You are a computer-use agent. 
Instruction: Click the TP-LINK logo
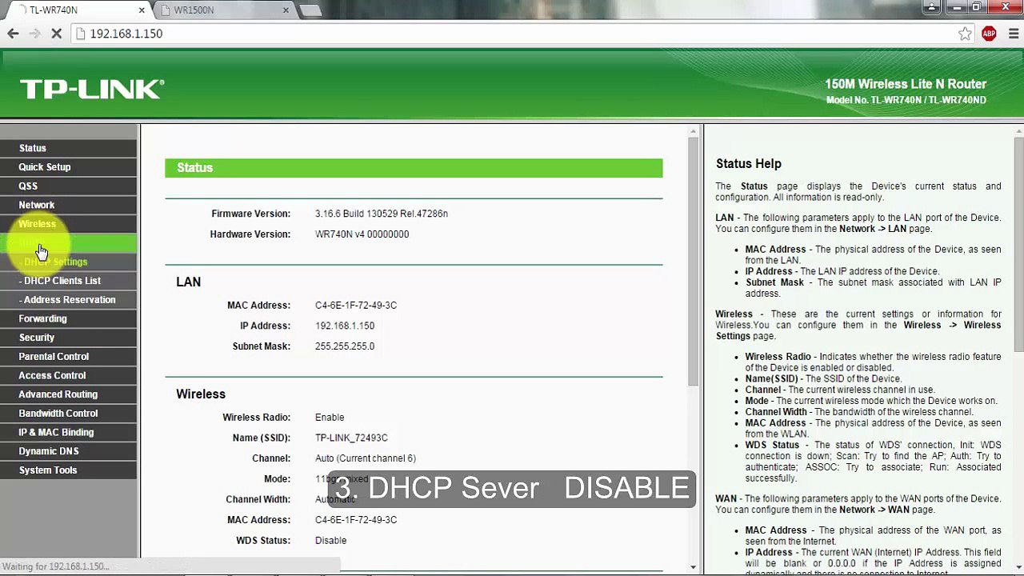click(x=92, y=89)
